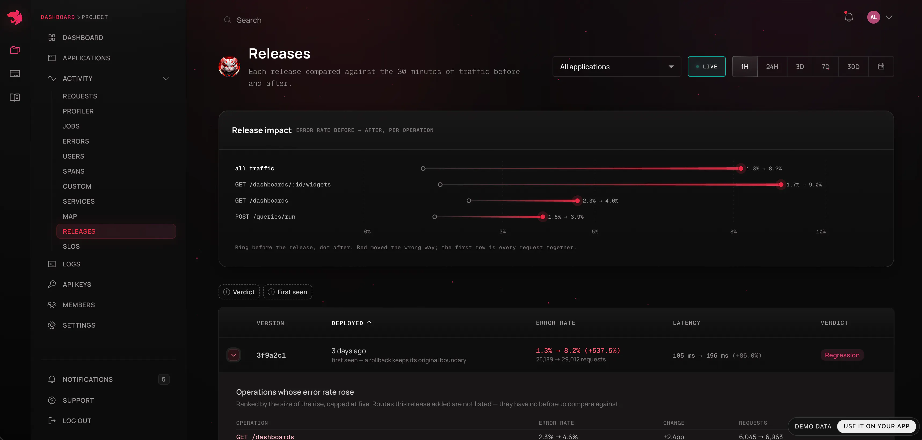
Task: Click the all traffic 8.2% after dot
Action: point(740,168)
